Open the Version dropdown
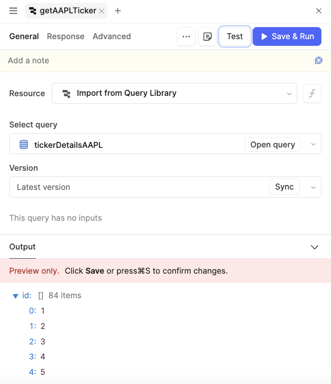This screenshot has width=331, height=384. (x=313, y=187)
